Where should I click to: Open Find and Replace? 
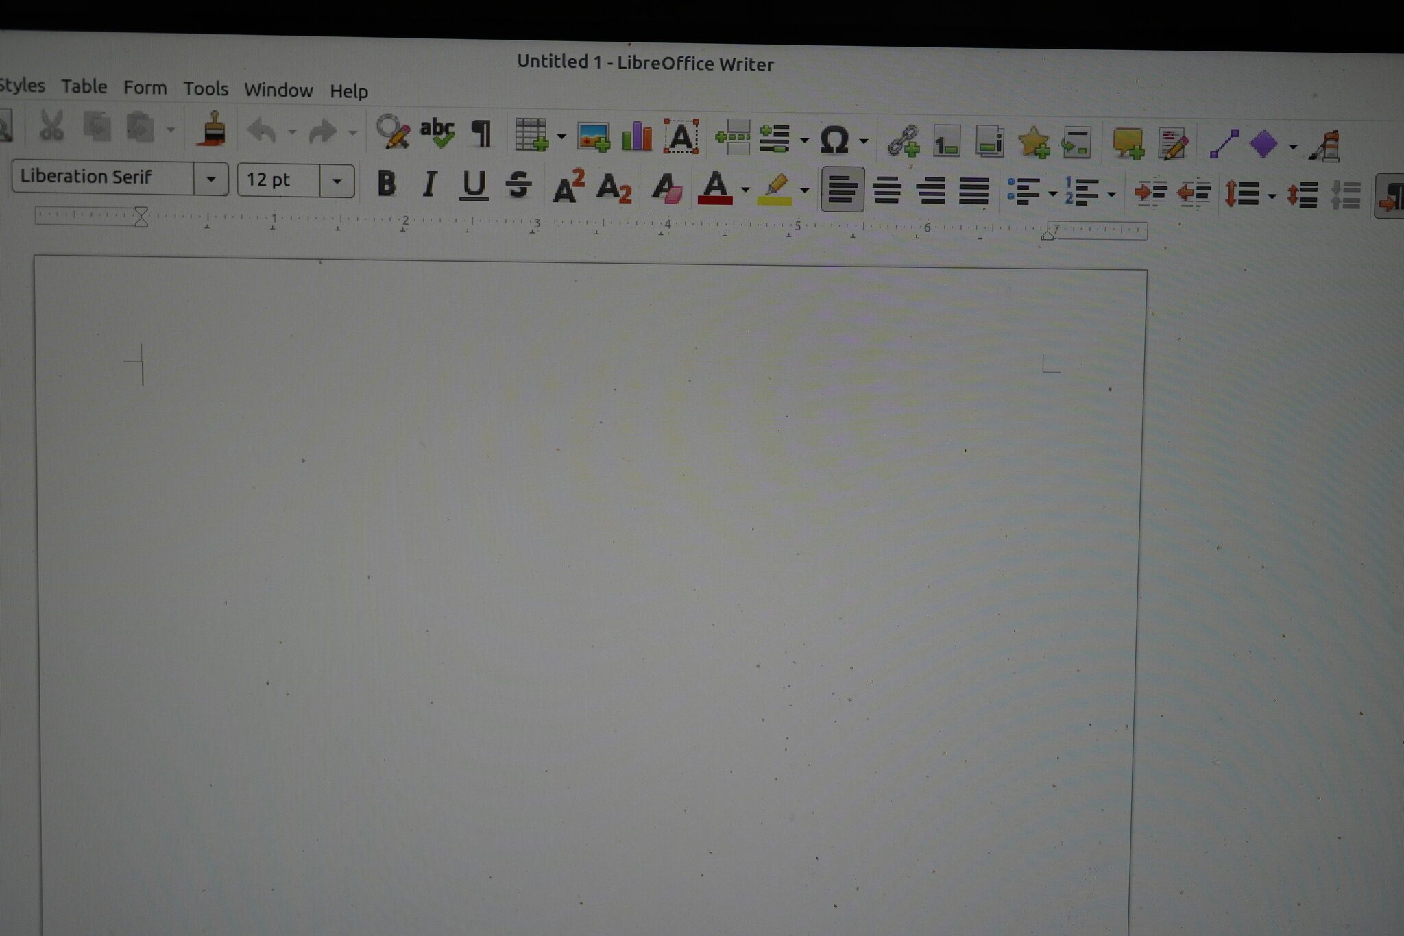click(394, 132)
